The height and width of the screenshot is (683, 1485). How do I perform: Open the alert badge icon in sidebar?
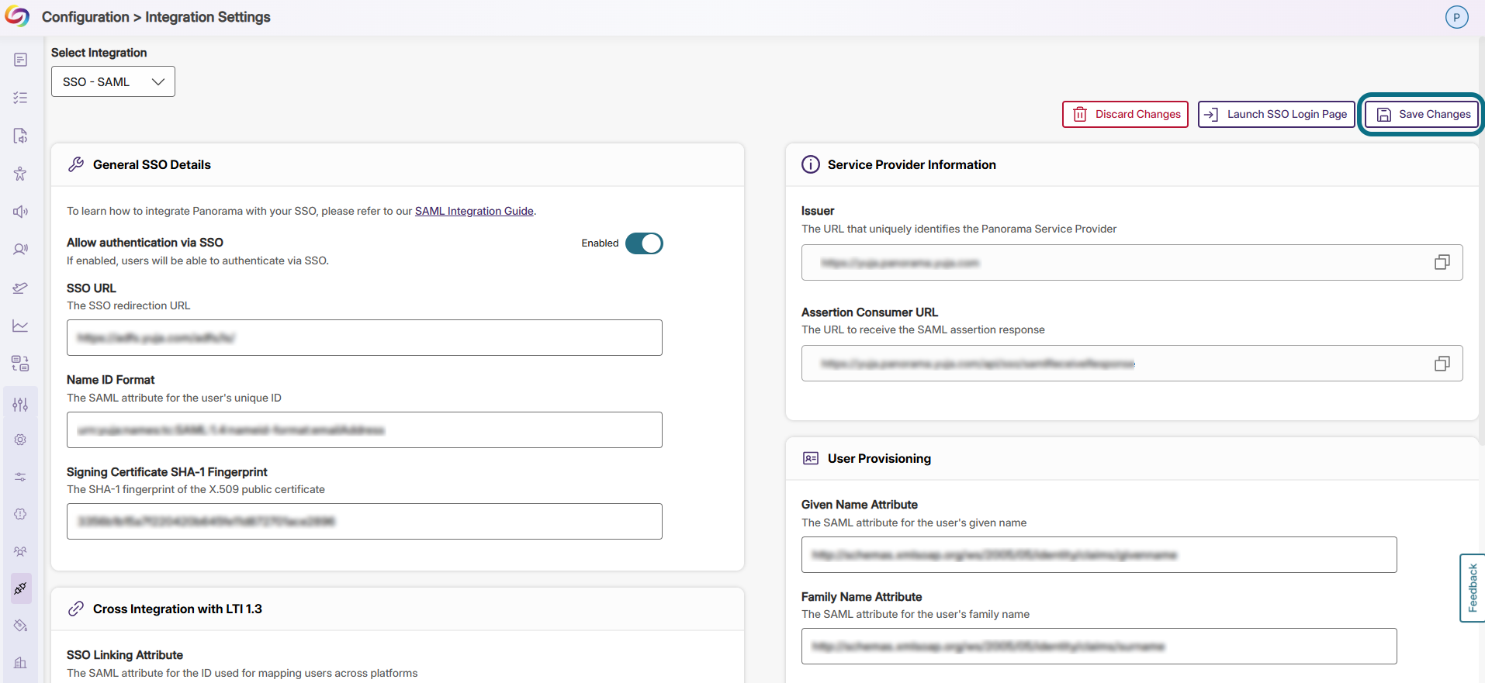coord(20,514)
